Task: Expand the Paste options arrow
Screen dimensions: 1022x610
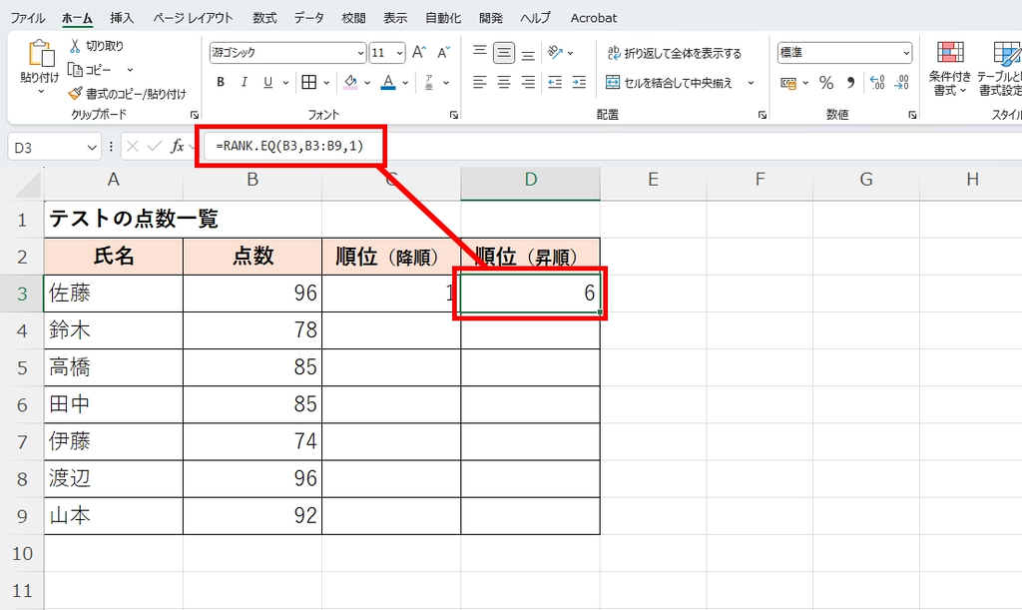Action: coord(40,91)
